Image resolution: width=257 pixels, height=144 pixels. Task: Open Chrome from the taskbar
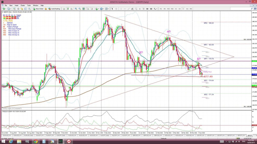click(x=36, y=141)
